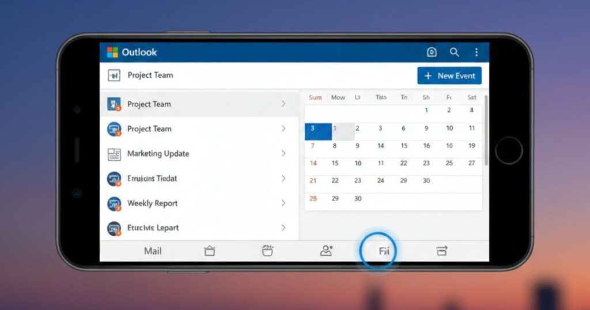Image resolution: width=590 pixels, height=310 pixels.
Task: Select date 7 in the calendar
Action: (313, 146)
